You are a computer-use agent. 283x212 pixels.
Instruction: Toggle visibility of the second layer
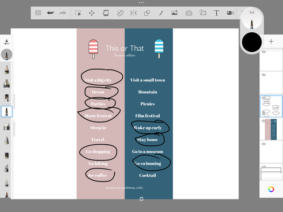(x=264, y=75)
